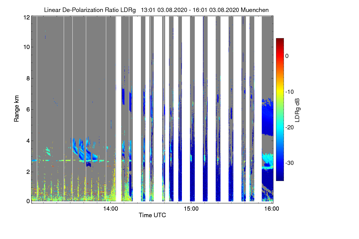This screenshot has width=359, height=239.
Task: Click the '14:00' time tick label
Action: (x=111, y=209)
